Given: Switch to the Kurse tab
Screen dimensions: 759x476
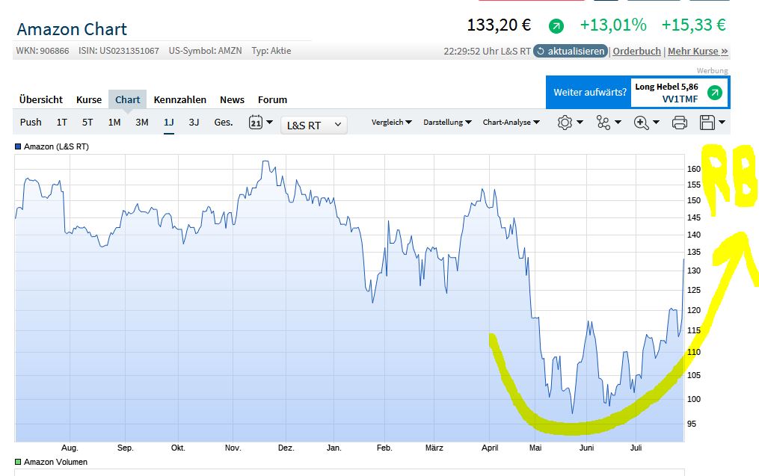Looking at the screenshot, I should click(89, 99).
